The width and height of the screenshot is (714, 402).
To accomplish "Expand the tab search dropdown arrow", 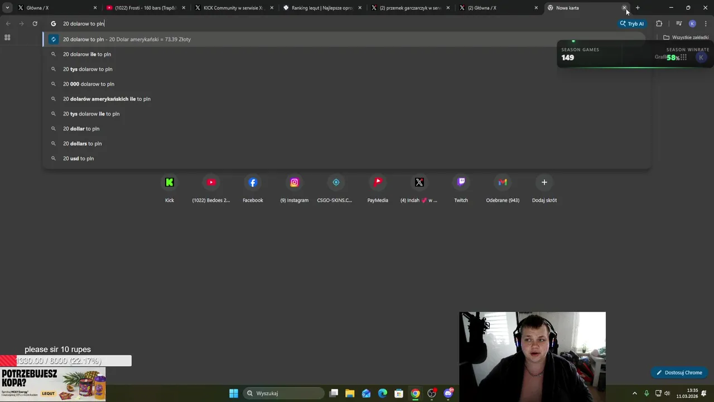I will pos(7,8).
